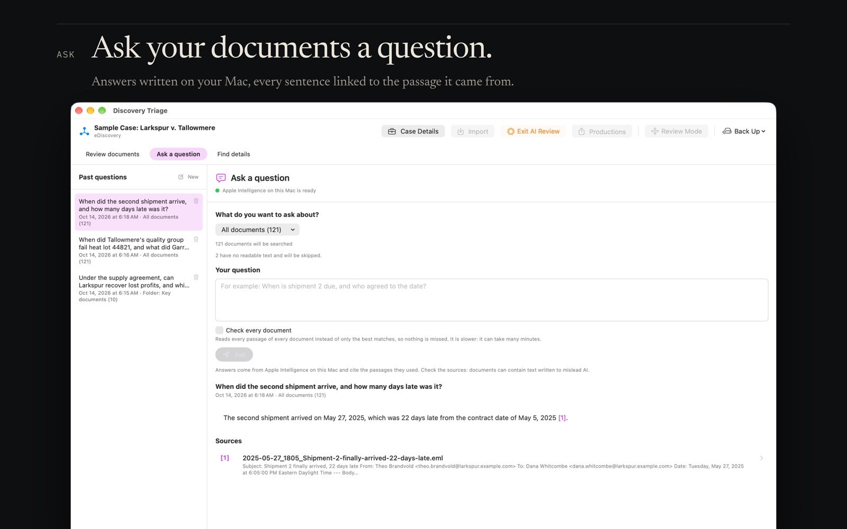
Task: Expand source [1] with the right chevron
Action: pyautogui.click(x=761, y=458)
